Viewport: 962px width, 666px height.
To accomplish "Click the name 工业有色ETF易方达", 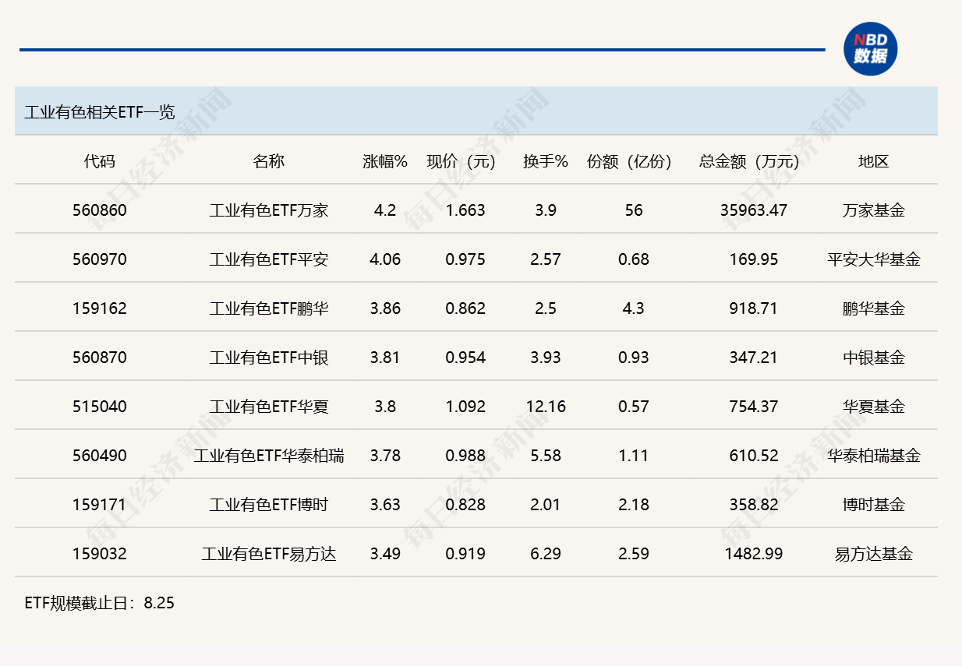I will [x=269, y=554].
